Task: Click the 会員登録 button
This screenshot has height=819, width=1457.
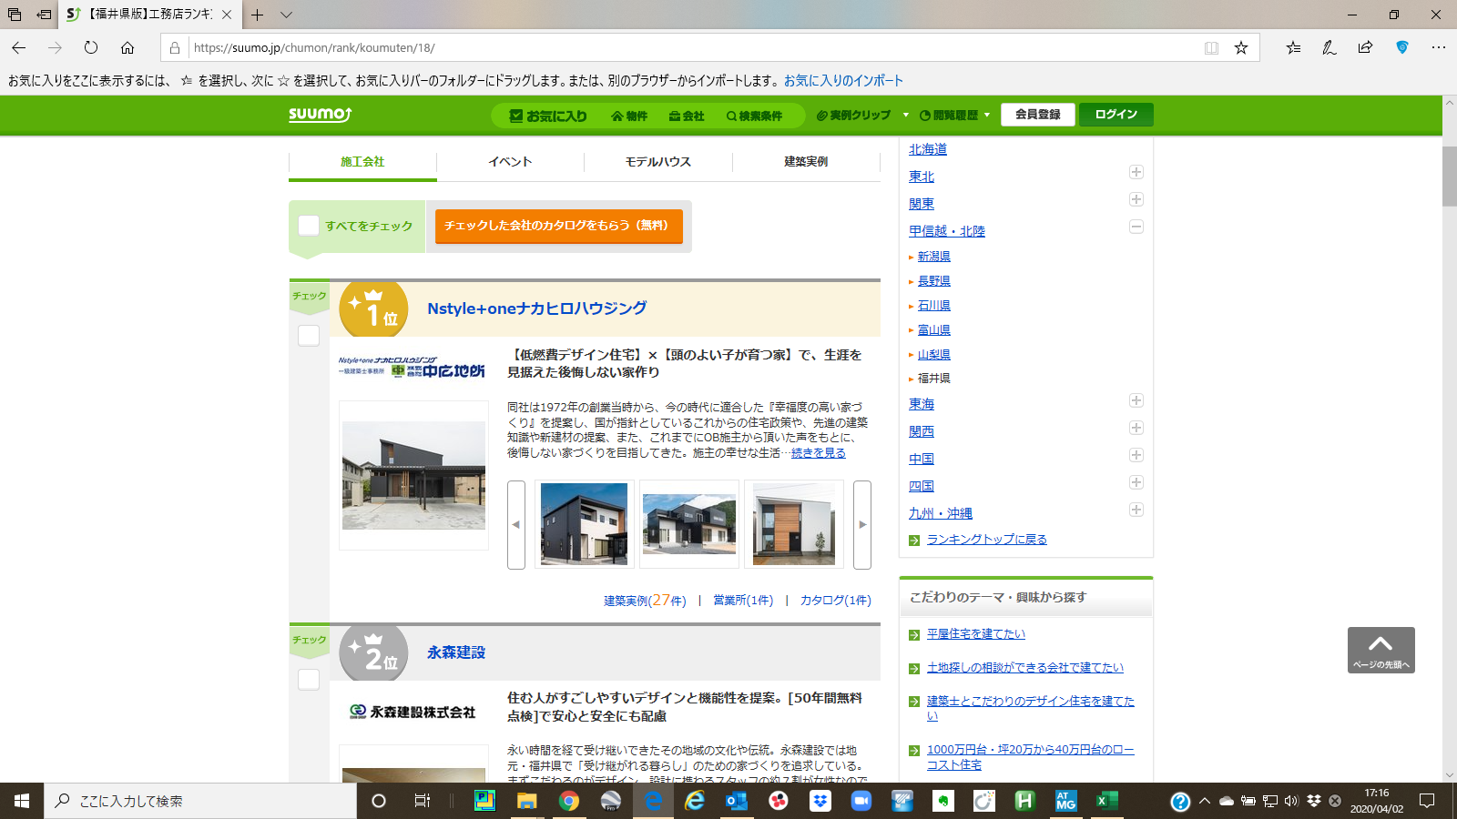Action: pyautogui.click(x=1038, y=115)
